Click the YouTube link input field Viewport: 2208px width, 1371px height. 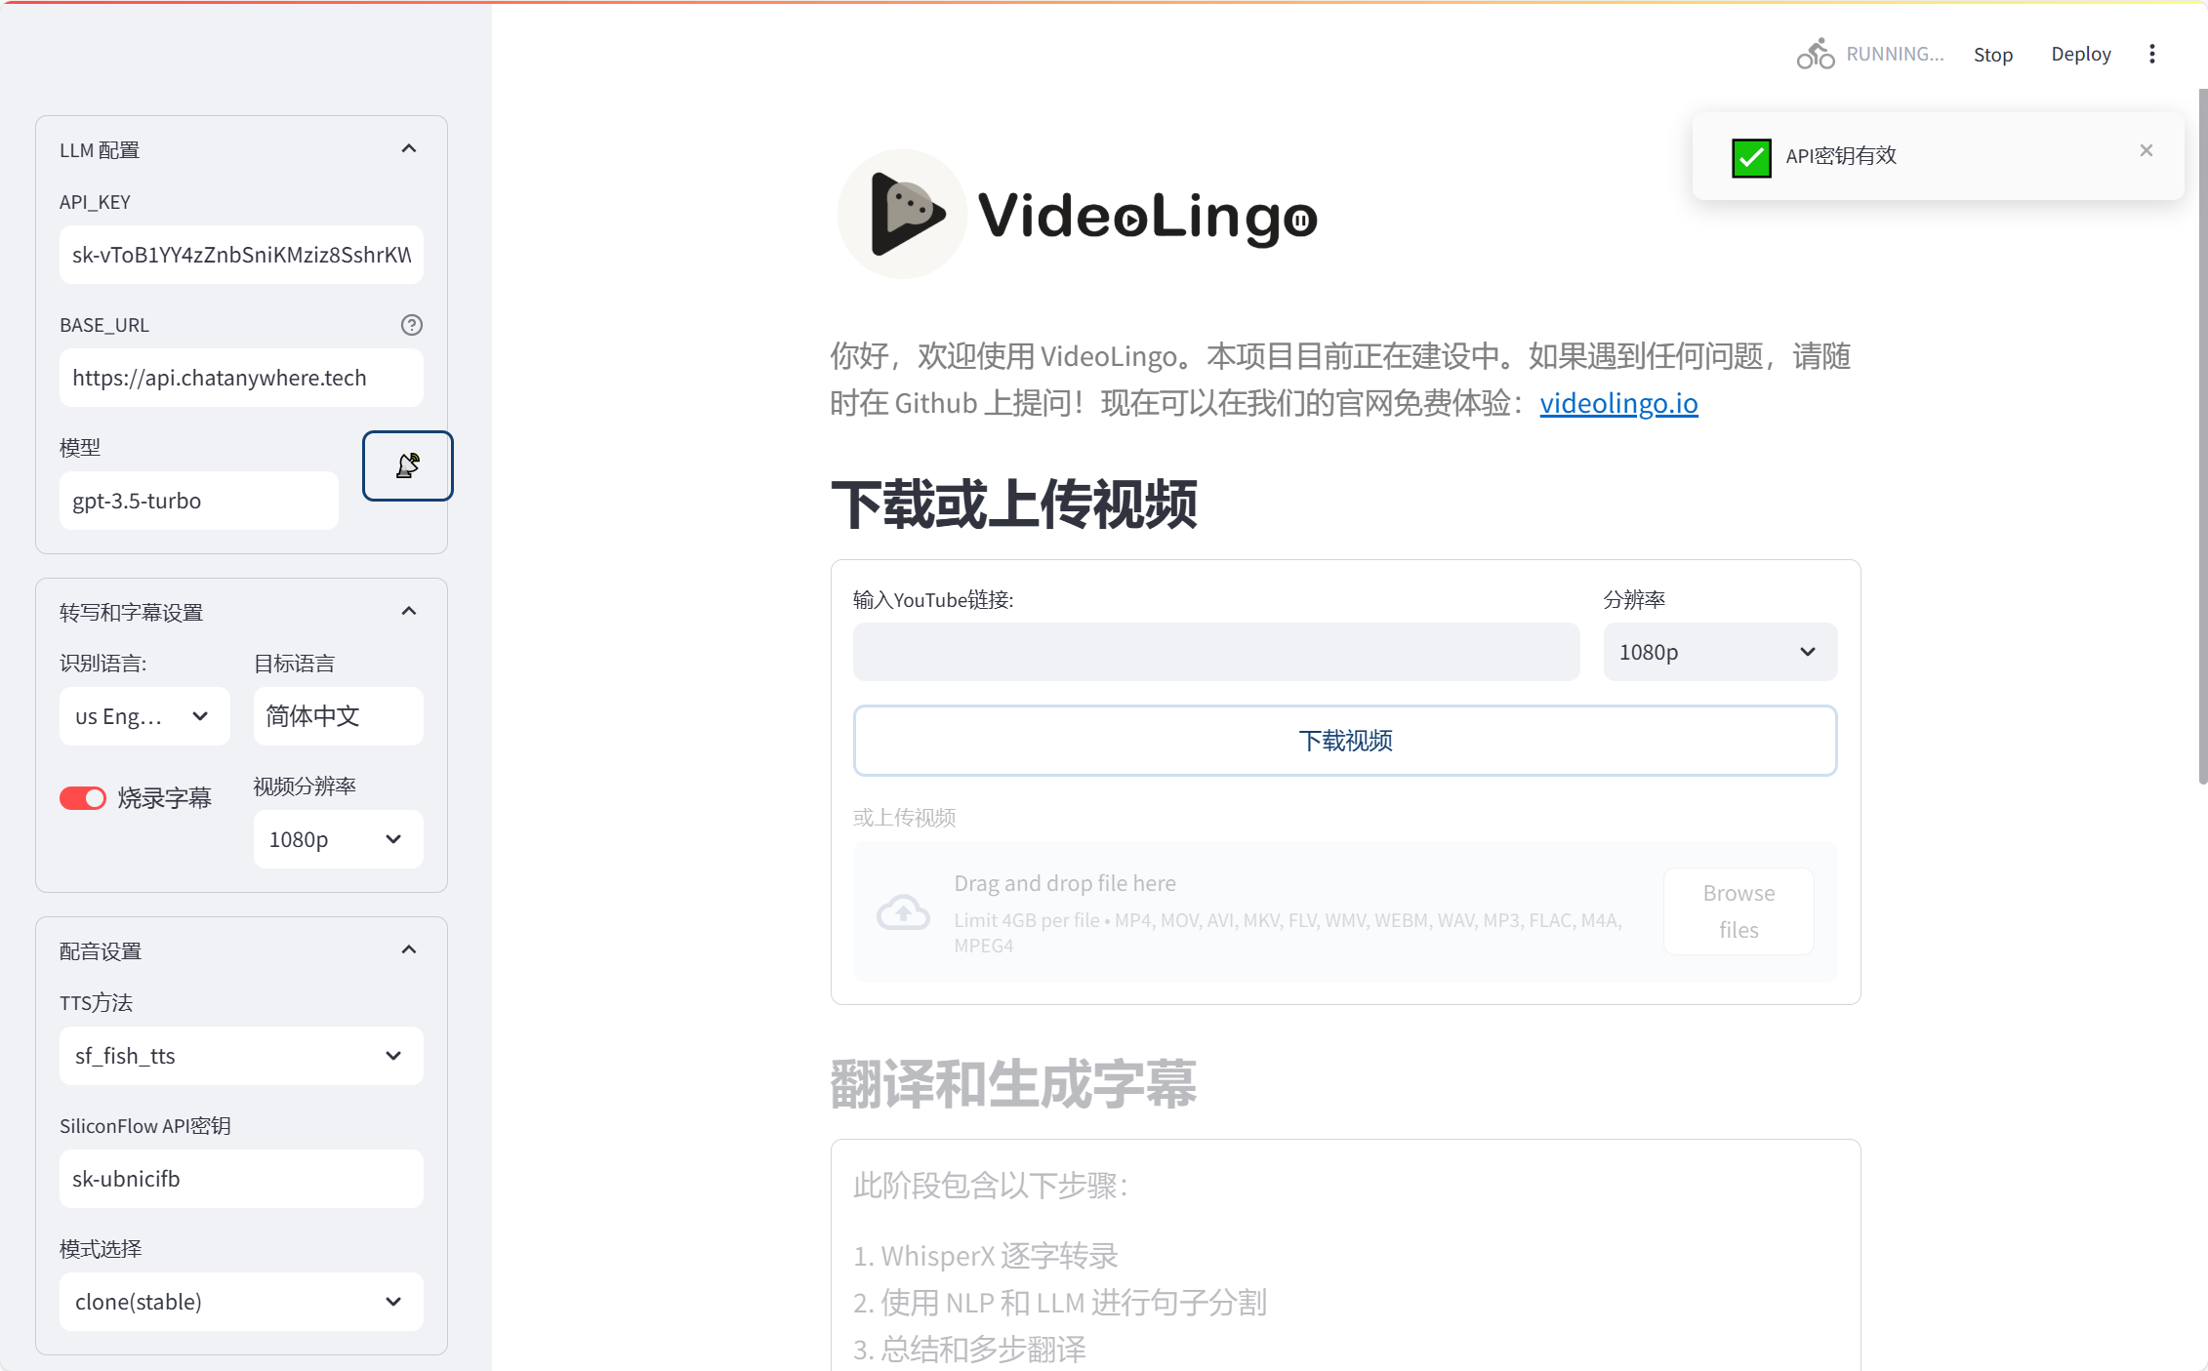1215,652
